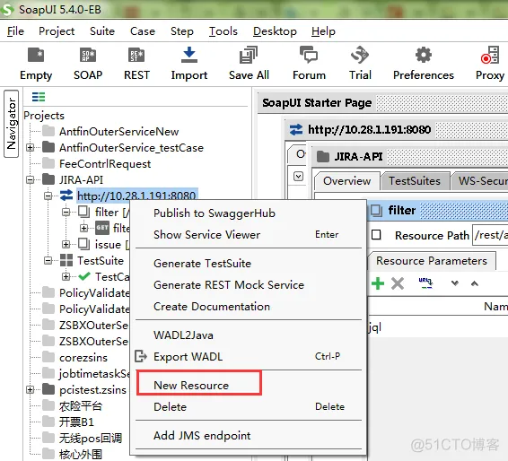This screenshot has width=508, height=461.
Task: Switch to the TestSuites tab
Action: pos(415,180)
